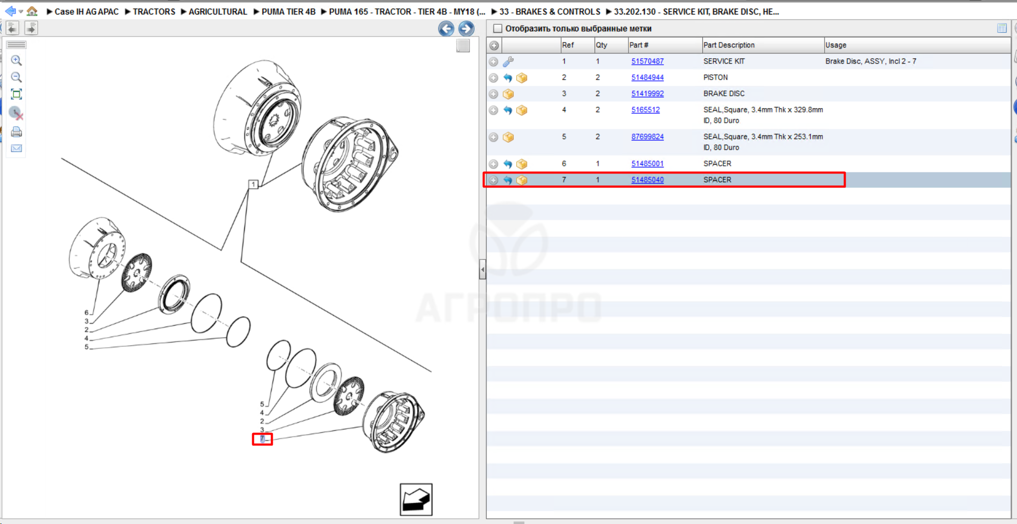Toggle the round selector for the SERVICE KIT row
This screenshot has height=524, width=1017.
pyautogui.click(x=494, y=62)
